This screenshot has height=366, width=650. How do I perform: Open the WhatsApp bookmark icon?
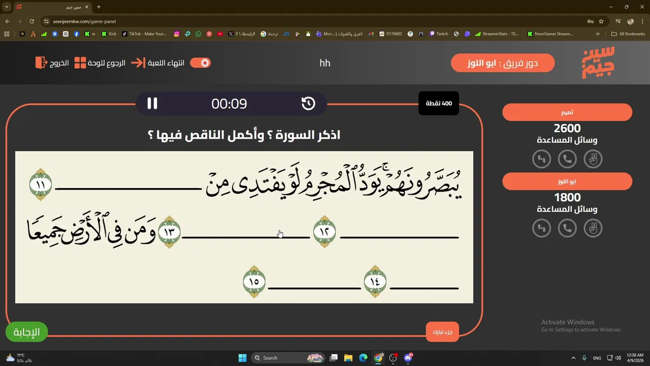198,34
